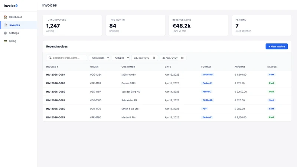Screen dimensions: 297x167
Task: Click the second dd/mm/yyyy date input
Action: click(x=173, y=58)
